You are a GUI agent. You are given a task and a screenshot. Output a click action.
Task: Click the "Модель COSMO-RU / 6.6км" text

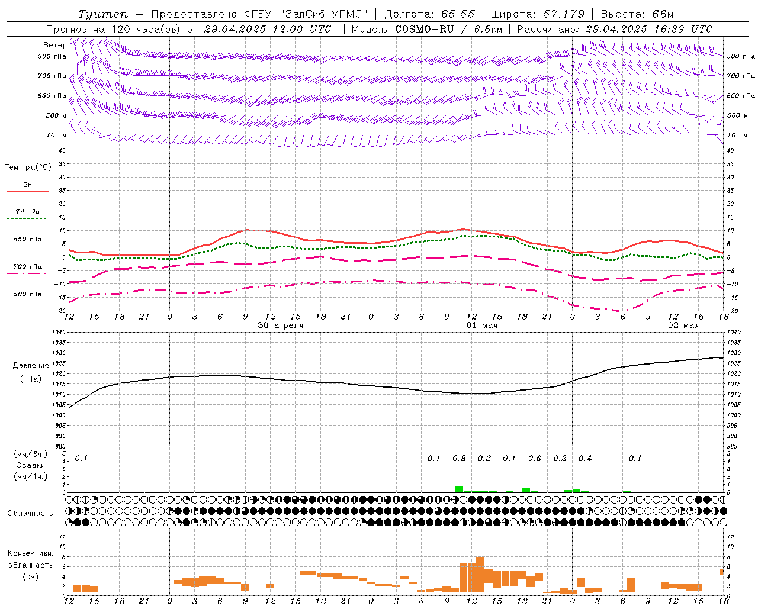(x=427, y=29)
